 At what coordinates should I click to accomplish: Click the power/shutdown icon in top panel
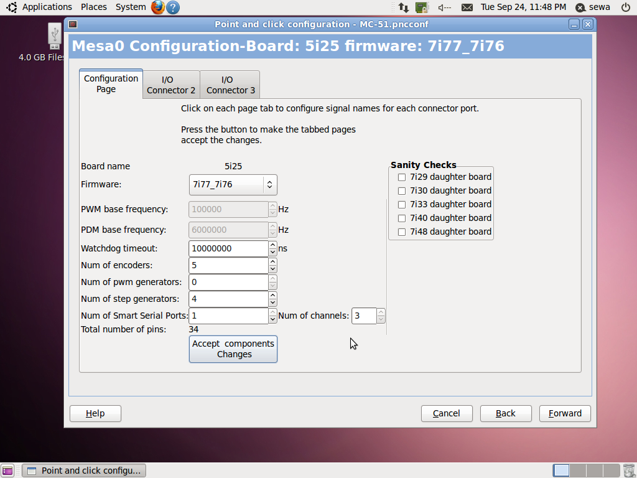tap(626, 7)
